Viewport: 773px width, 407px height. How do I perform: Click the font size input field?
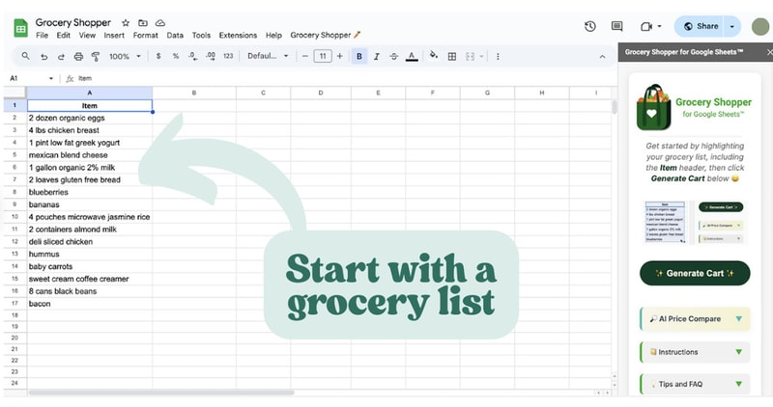[x=323, y=56]
